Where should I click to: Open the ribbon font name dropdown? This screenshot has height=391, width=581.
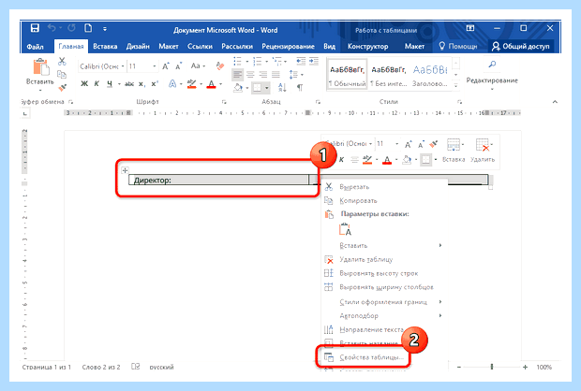click(123, 66)
